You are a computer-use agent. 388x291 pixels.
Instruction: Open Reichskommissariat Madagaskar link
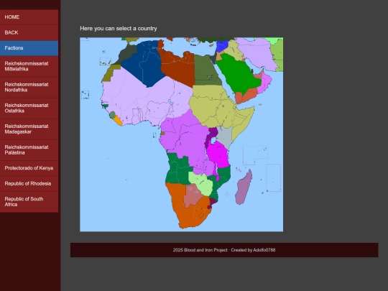tap(29, 129)
